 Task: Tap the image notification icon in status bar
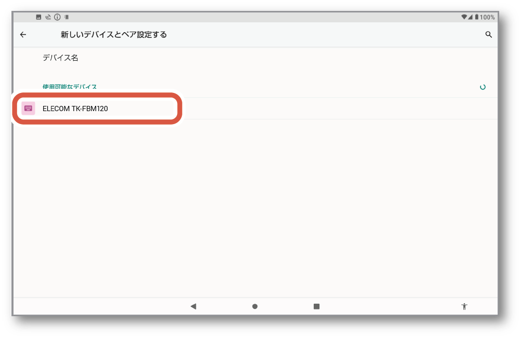pyautogui.click(x=38, y=17)
